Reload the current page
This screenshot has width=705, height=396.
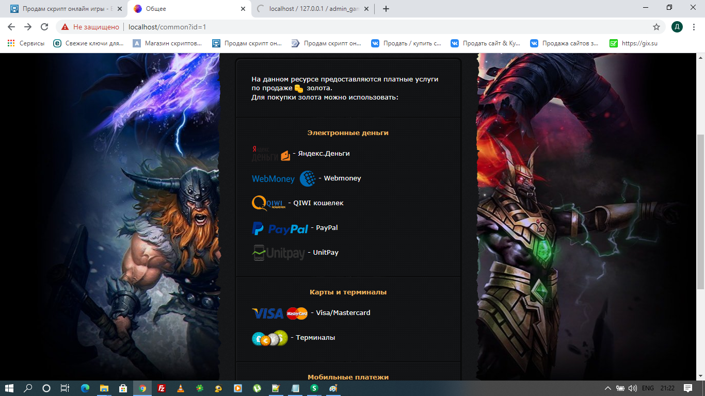(x=44, y=27)
